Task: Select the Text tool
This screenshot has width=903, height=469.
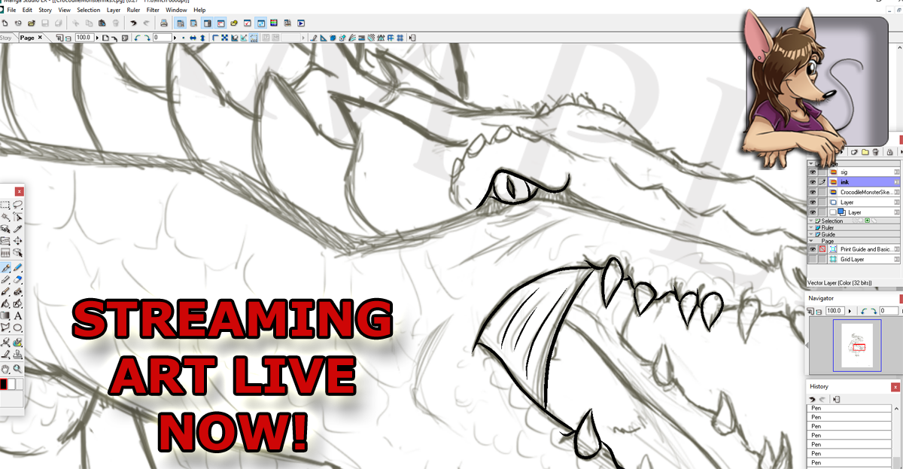Action: click(17, 315)
